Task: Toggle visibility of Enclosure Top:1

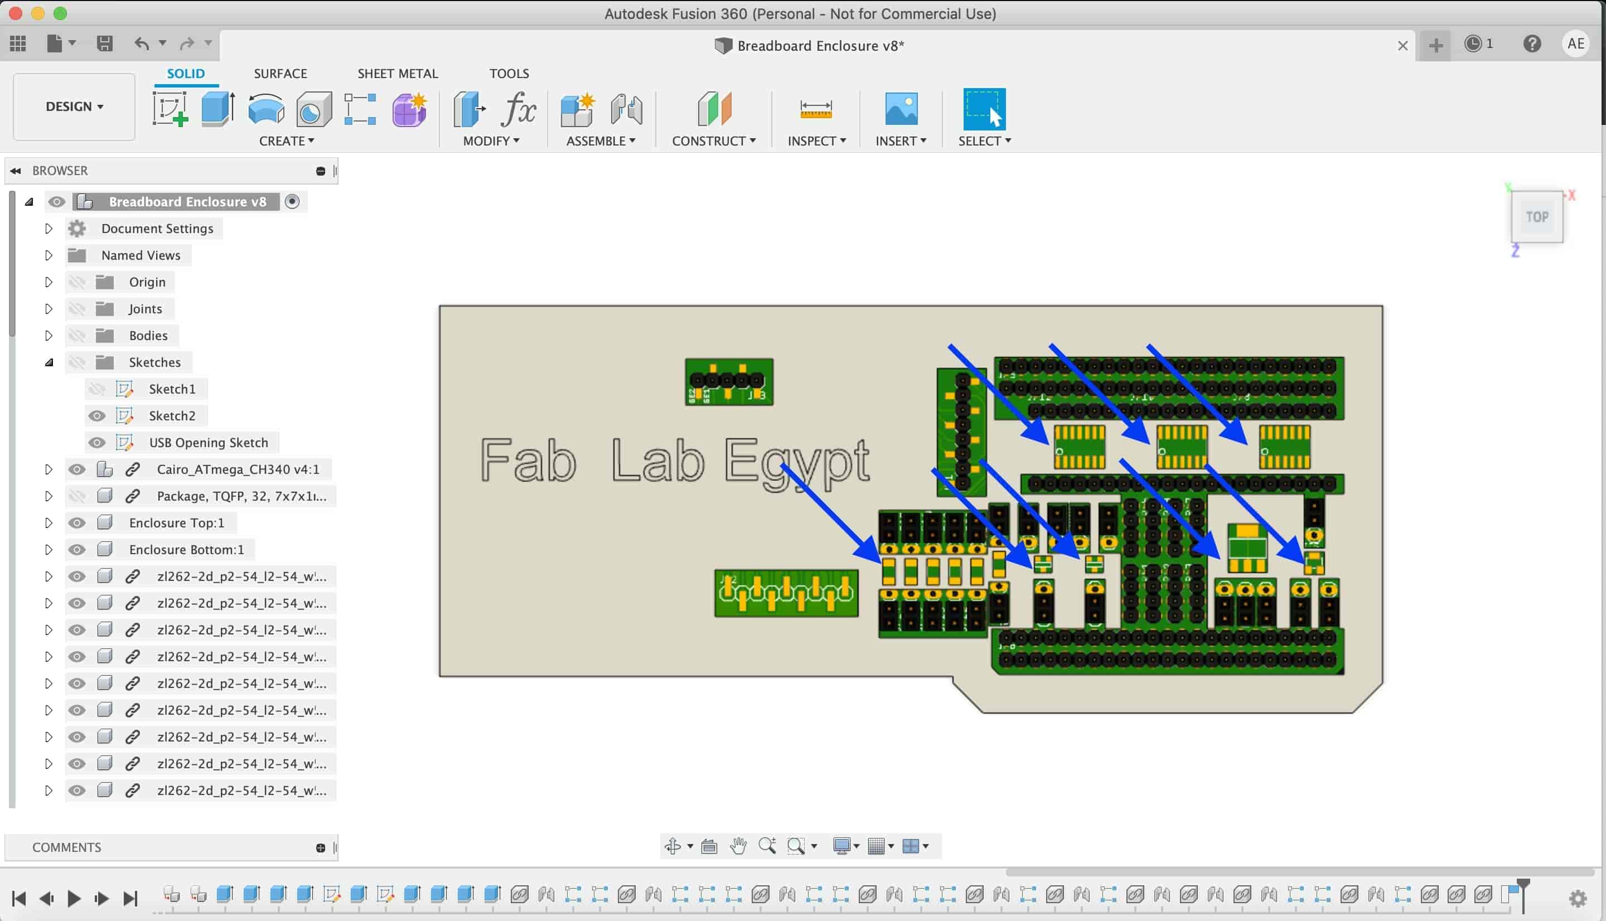Action: tap(76, 522)
